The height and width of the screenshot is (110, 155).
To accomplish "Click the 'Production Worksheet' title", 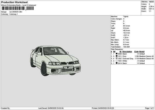I will [x=14, y=2].
